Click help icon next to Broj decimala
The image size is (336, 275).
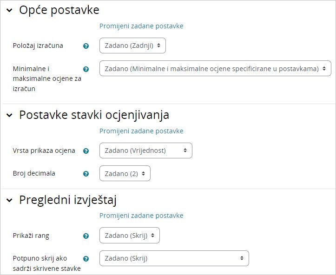click(86, 174)
